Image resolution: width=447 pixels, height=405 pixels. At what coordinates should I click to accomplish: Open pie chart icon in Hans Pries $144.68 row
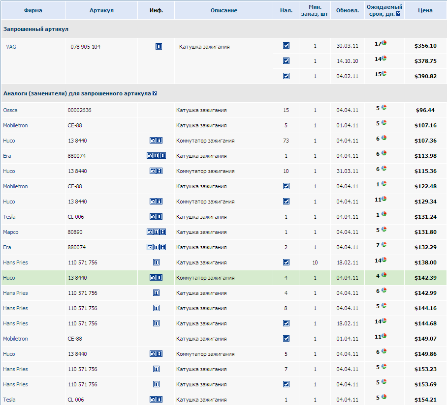(384, 321)
